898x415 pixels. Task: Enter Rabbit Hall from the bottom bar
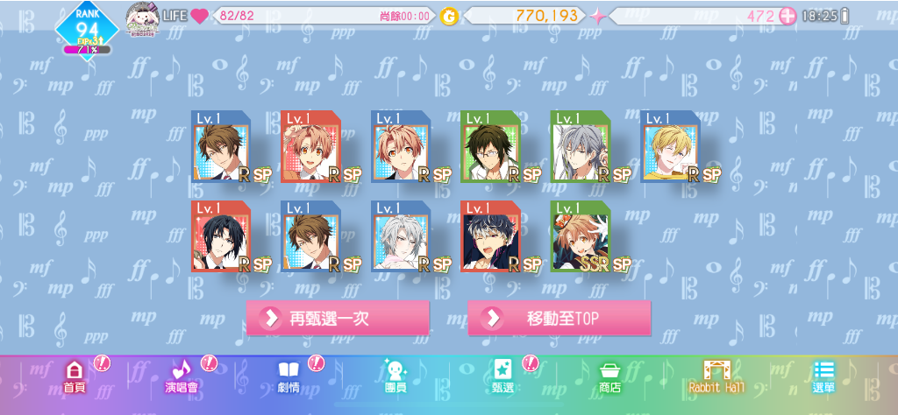tap(717, 377)
